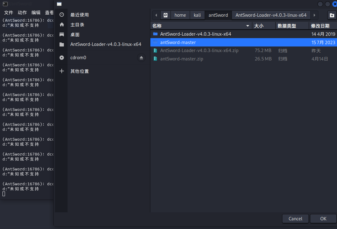Viewport: 337px width, 229px height.
Task: Sort by Modified date (修改日期) column
Action: coord(323,26)
